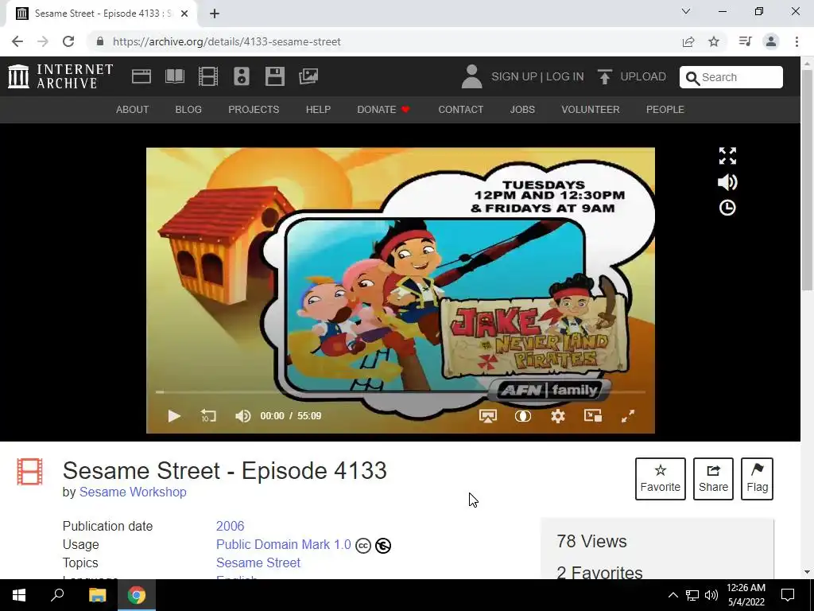Open the taskbar notification center icon
This screenshot has width=814, height=611.
788,595
